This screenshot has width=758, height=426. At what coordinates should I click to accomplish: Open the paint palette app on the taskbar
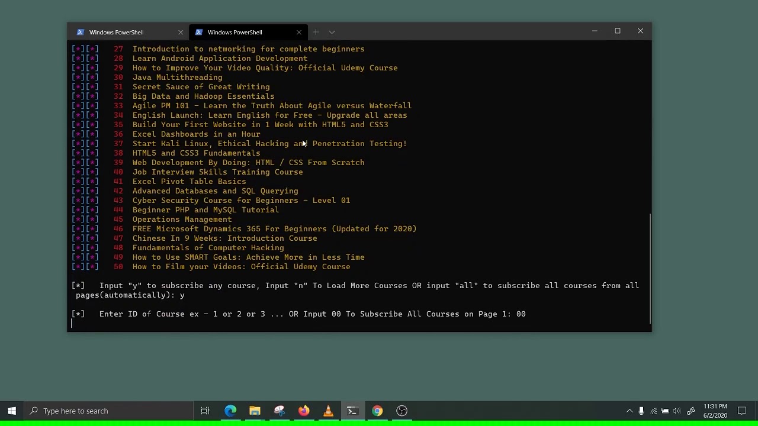click(x=280, y=411)
